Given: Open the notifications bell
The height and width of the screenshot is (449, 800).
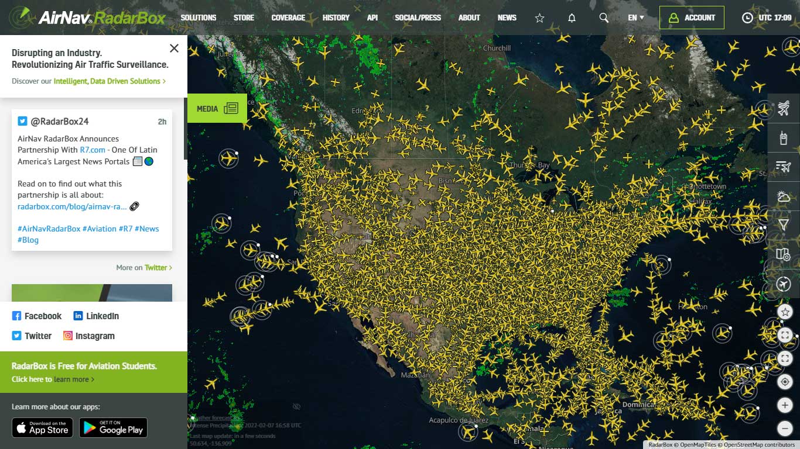Looking at the screenshot, I should click(x=572, y=18).
